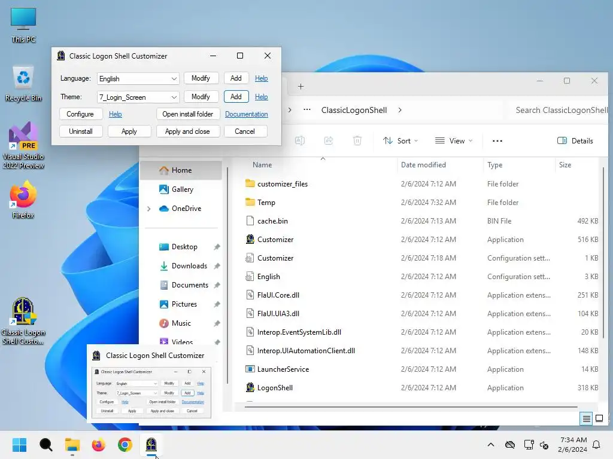Select Gallery in navigation pane

point(181,189)
